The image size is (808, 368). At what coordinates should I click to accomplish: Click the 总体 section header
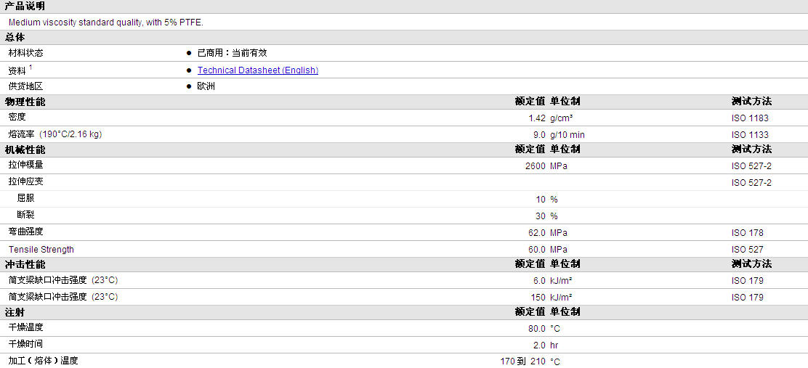pyautogui.click(x=15, y=37)
